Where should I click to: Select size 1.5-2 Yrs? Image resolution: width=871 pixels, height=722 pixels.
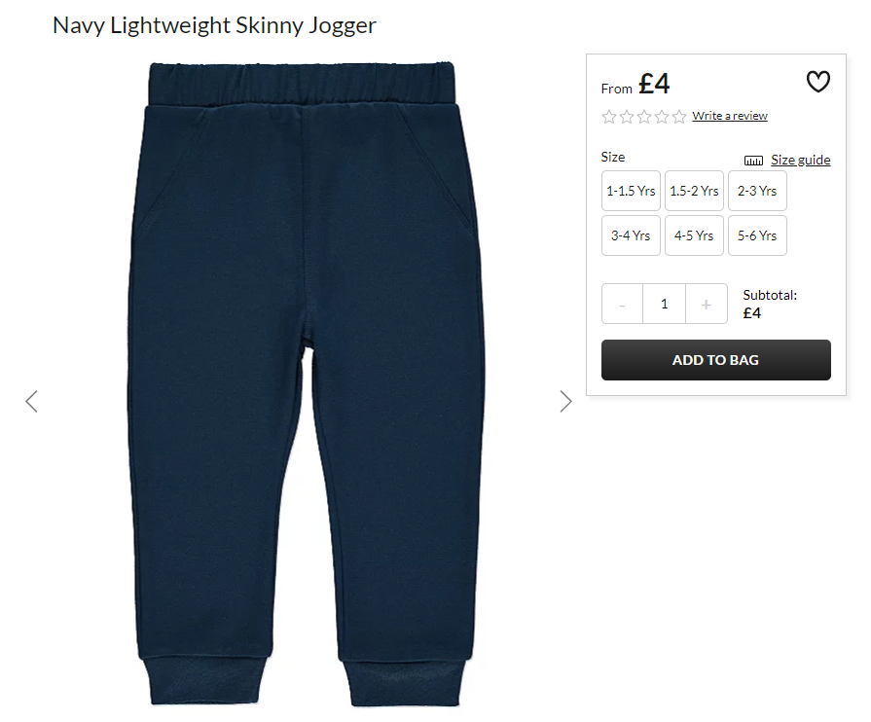click(x=694, y=191)
